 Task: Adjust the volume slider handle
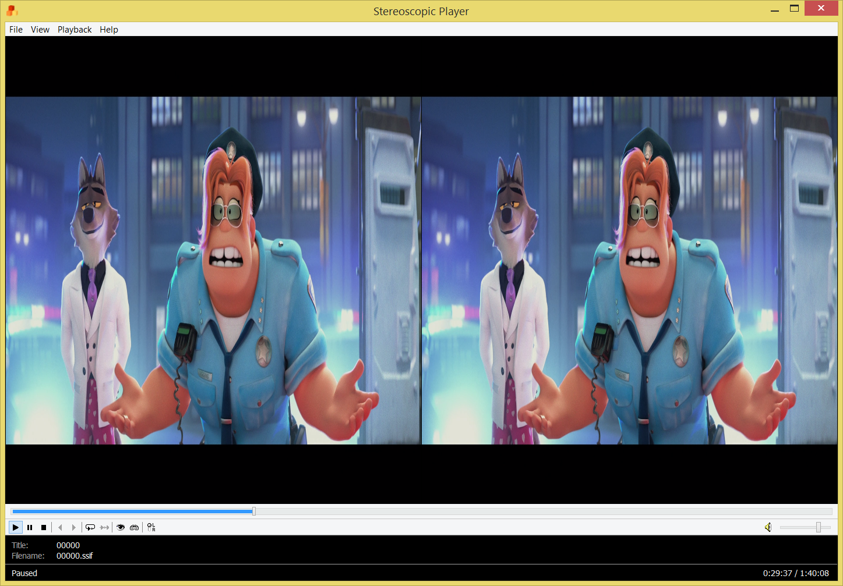(x=819, y=527)
